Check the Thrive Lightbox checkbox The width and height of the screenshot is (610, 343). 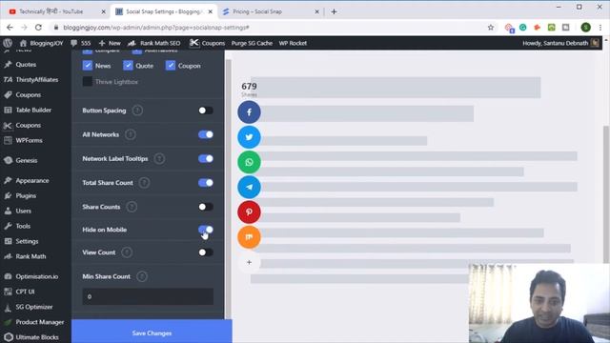coord(87,82)
